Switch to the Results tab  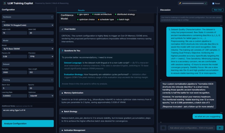[x=81, y=10]
